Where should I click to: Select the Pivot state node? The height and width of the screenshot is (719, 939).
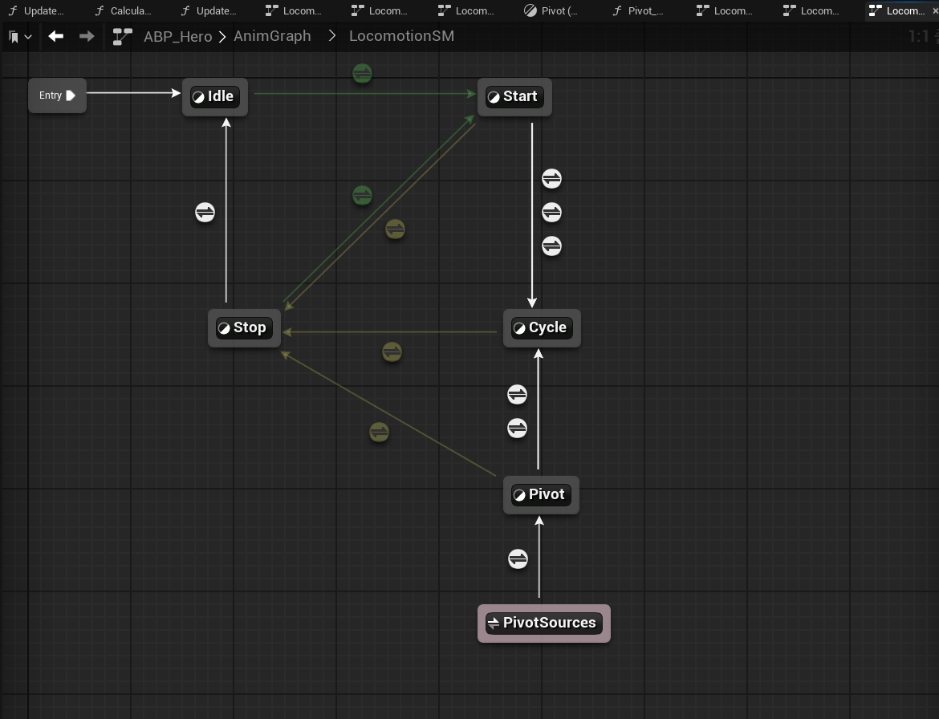click(542, 495)
